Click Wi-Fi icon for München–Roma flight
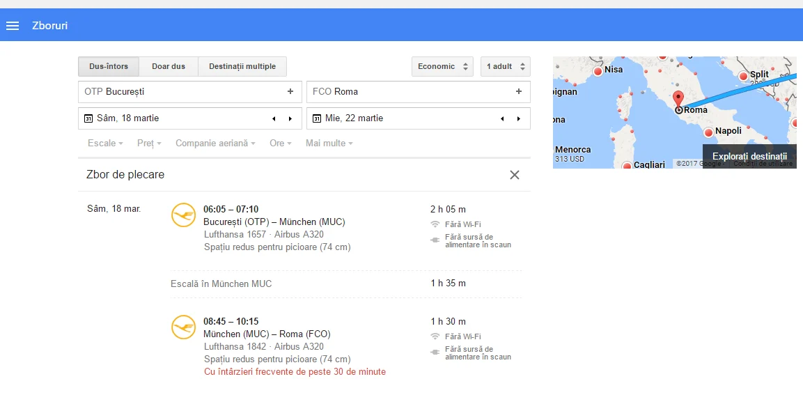Viewport: 803px width, 395px height. pyautogui.click(x=435, y=336)
